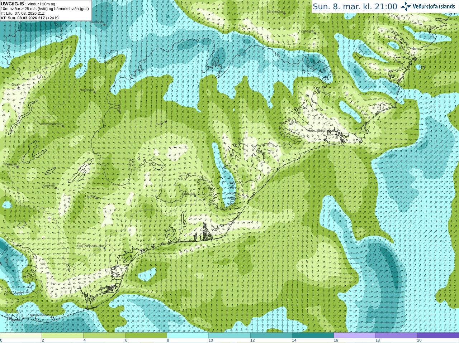The height and width of the screenshot is (343, 459).
Task: Click the 'Hágöngur' place label
Action: [x=87, y=90]
